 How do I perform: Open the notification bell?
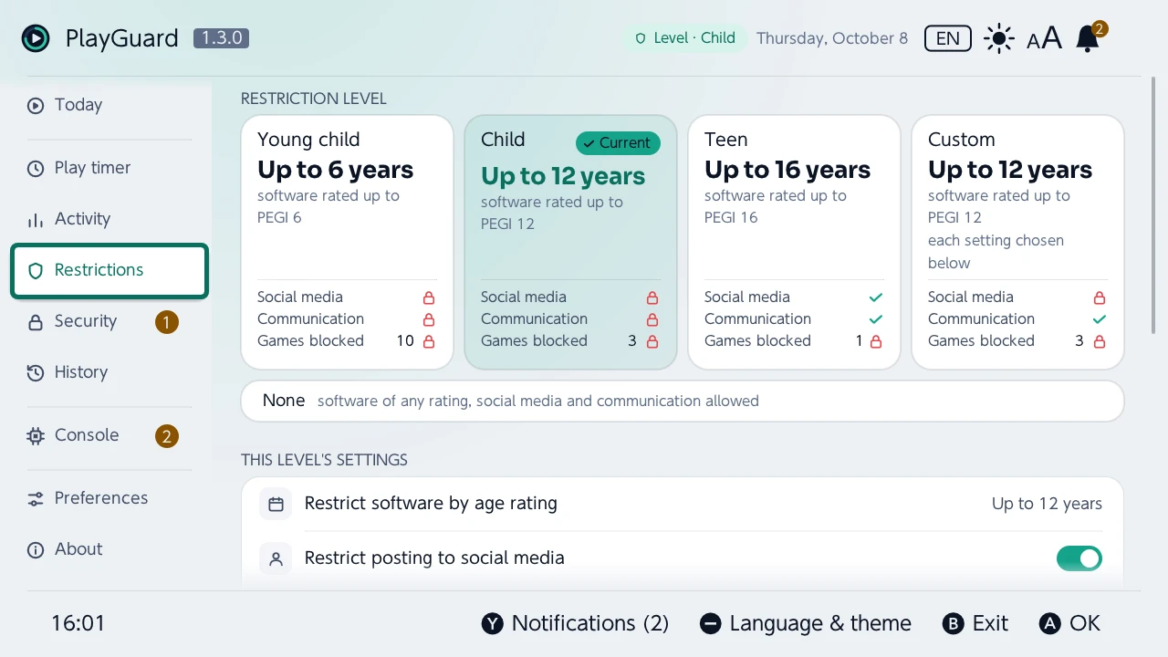click(1088, 38)
